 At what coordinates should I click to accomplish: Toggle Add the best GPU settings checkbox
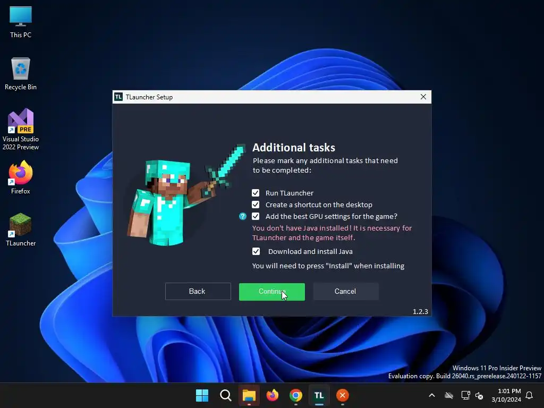[256, 217]
